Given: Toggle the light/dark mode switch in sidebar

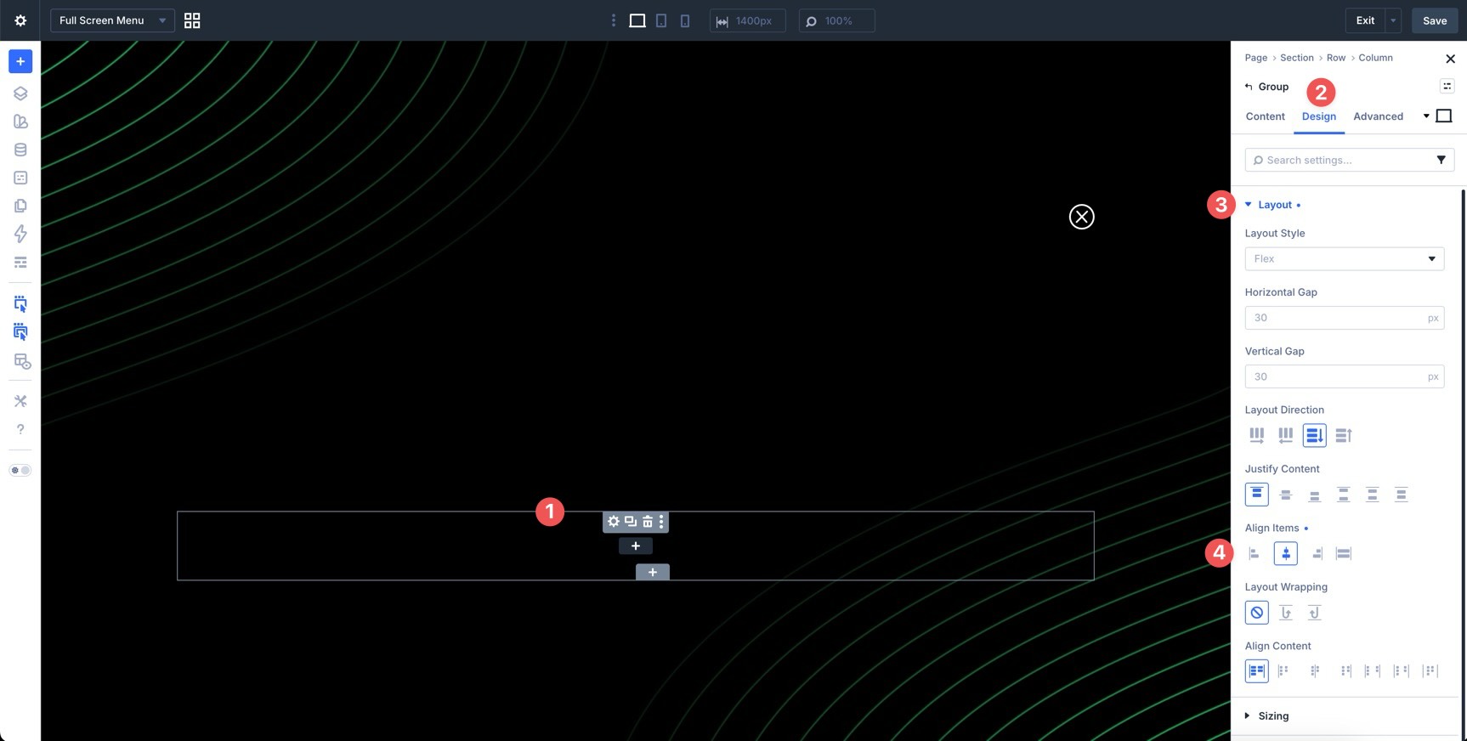Looking at the screenshot, I should click(20, 470).
